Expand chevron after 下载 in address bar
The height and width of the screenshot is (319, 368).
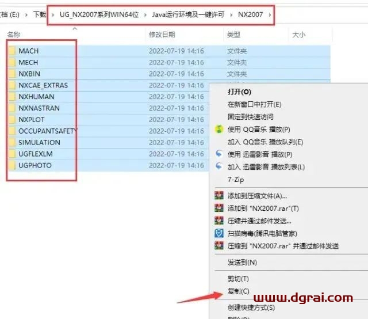click(53, 15)
